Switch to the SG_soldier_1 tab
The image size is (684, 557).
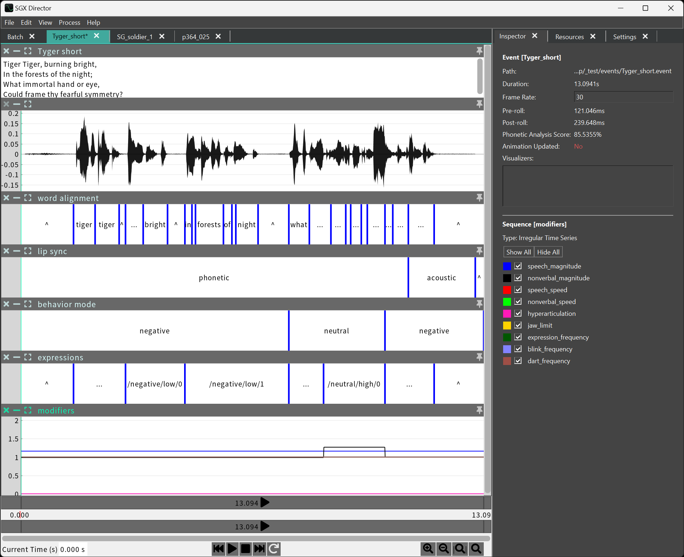[x=135, y=37]
